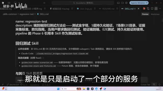
Task: Click the .skills-common breadcrumb
Action: pos(10,14)
